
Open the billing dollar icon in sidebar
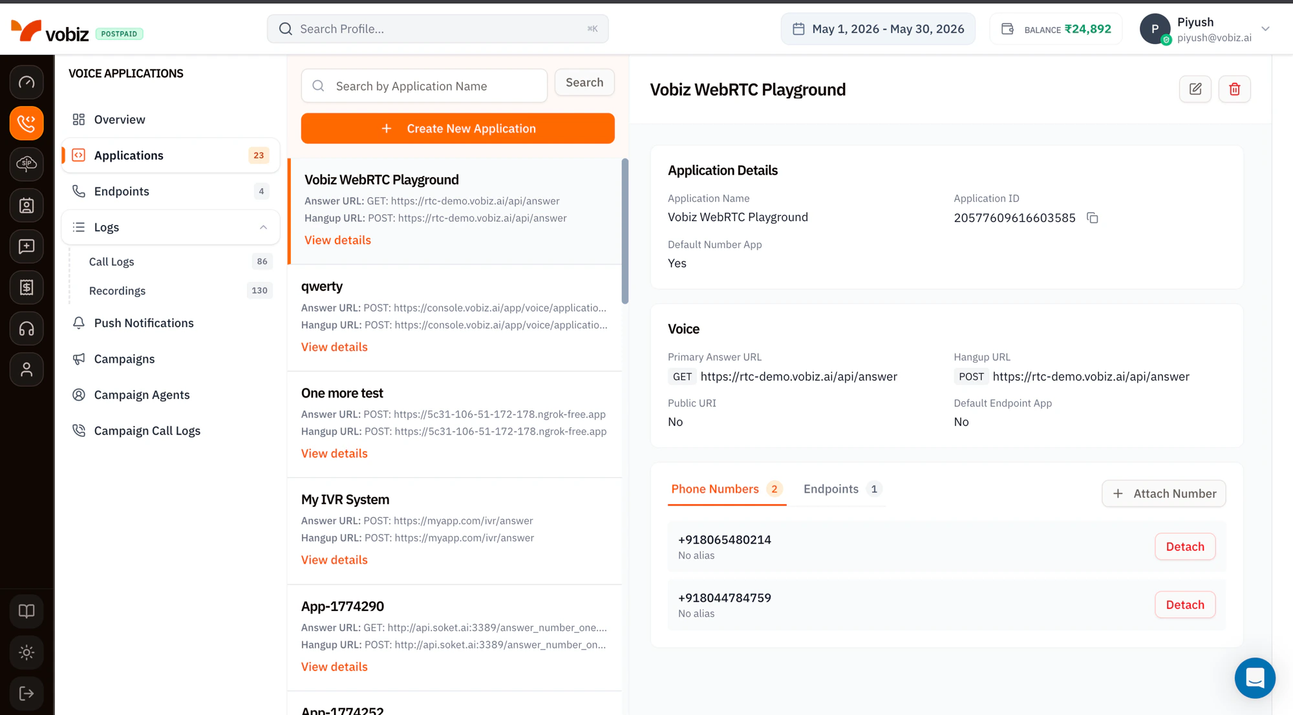[x=27, y=287]
